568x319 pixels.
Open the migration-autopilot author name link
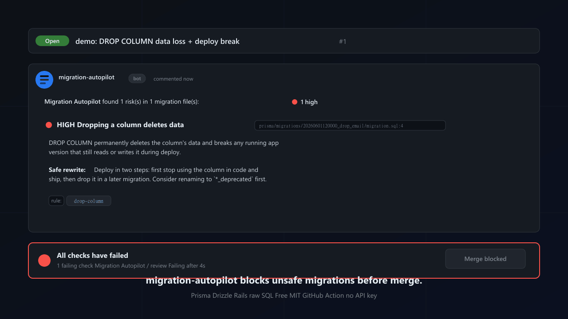pos(87,77)
